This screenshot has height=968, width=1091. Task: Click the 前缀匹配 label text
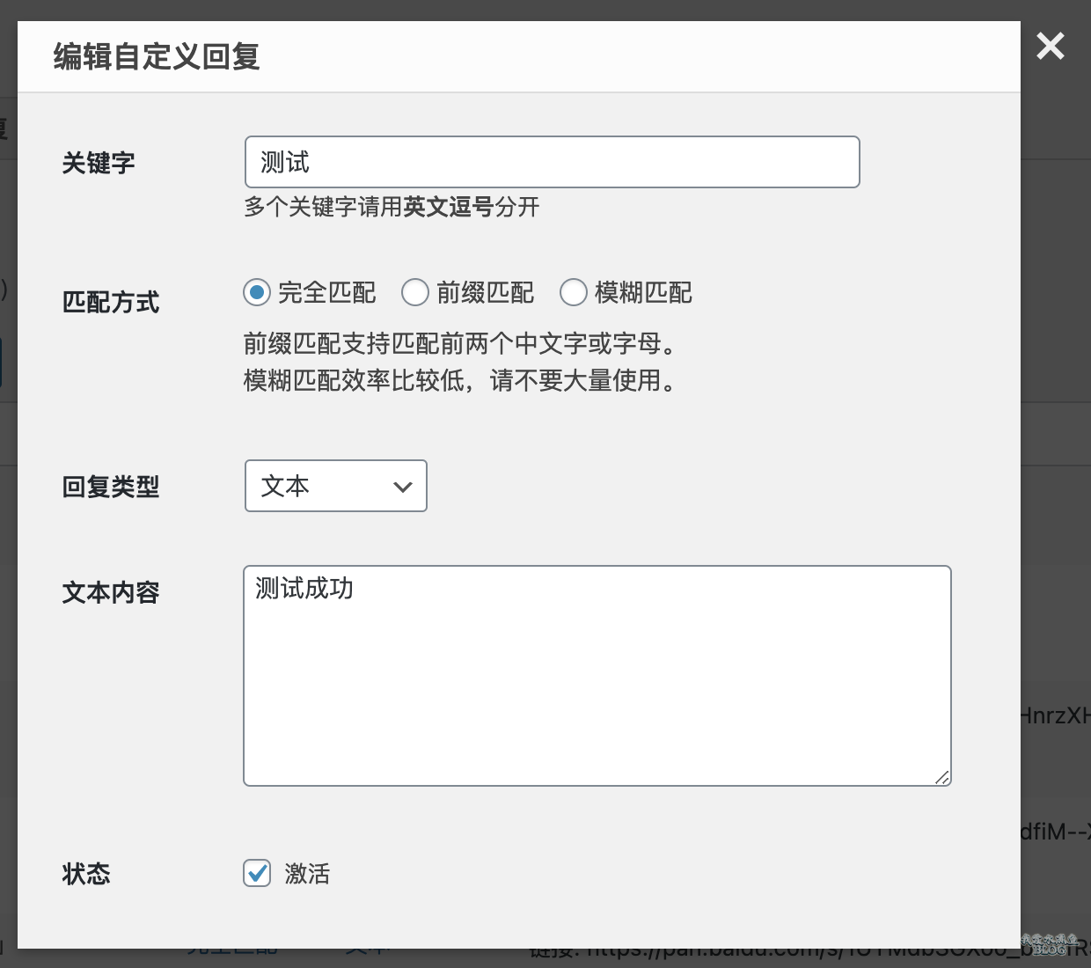click(x=485, y=292)
